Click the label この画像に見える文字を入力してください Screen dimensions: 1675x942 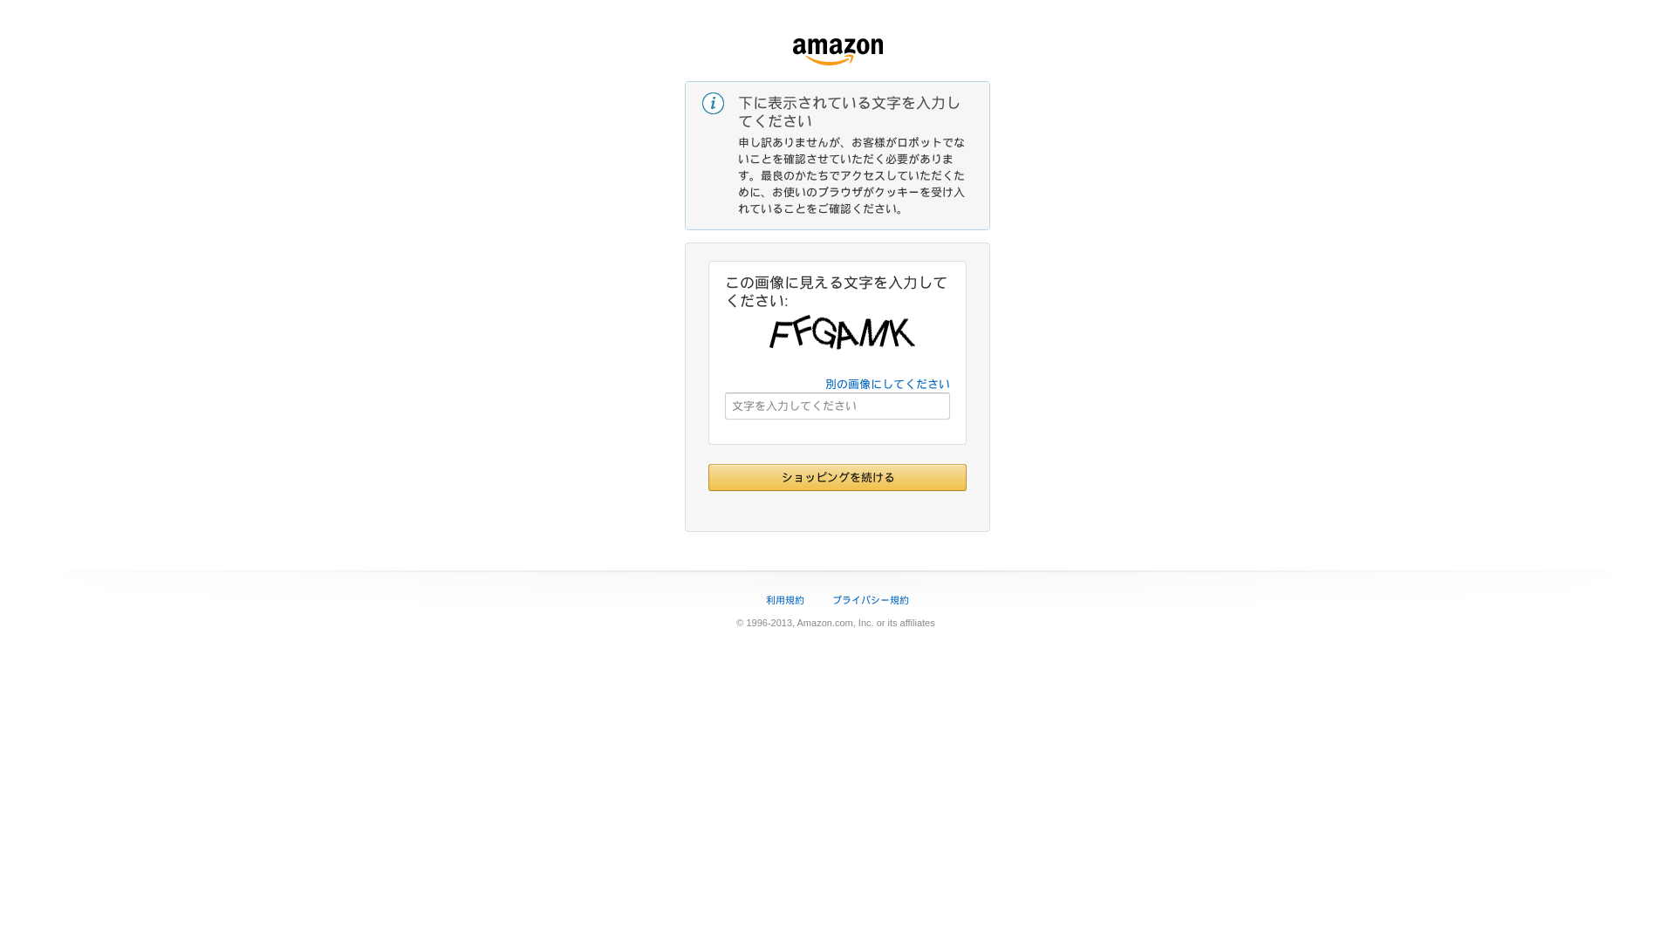(x=836, y=292)
